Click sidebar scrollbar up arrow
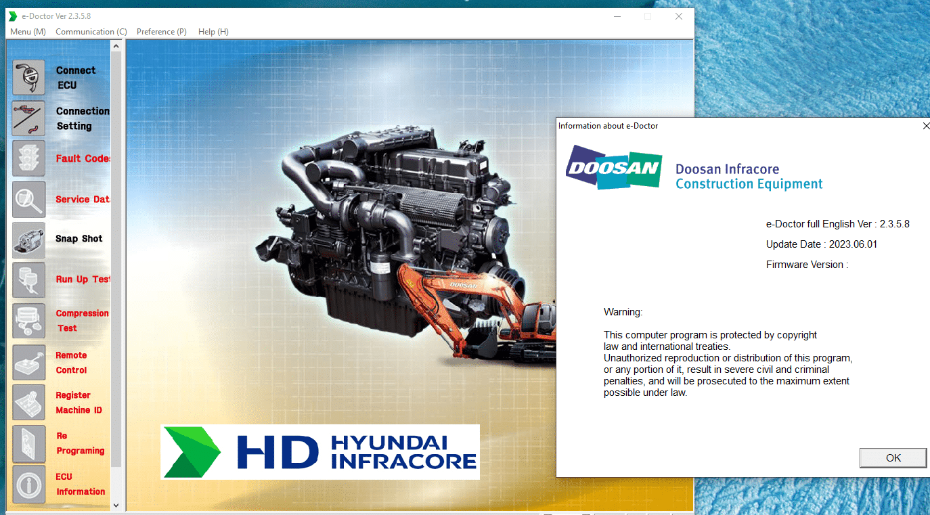930x515 pixels. [116, 46]
